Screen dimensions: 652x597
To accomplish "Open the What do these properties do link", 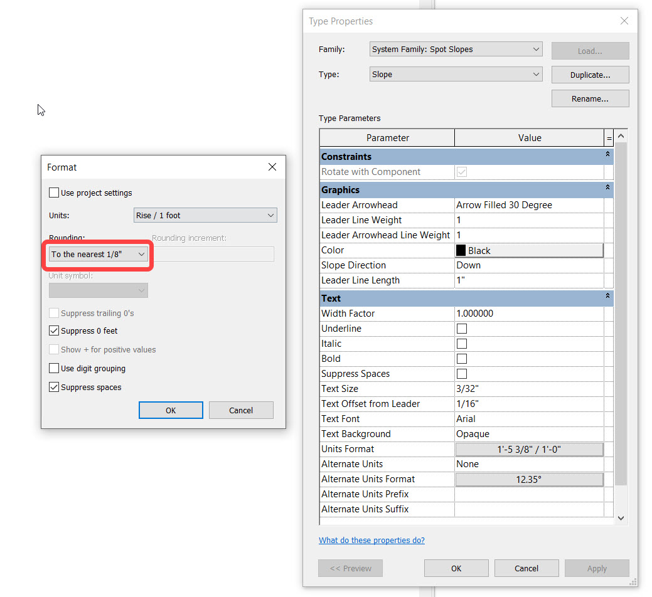I will click(x=371, y=539).
